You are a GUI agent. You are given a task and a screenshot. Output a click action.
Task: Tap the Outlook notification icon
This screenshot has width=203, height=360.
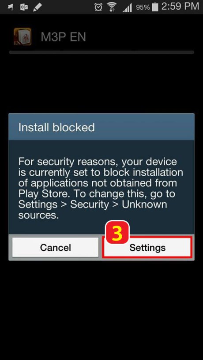[x=24, y=7]
